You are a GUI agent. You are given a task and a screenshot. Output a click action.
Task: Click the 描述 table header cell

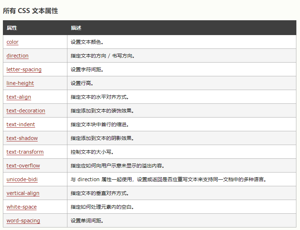click(x=76, y=28)
